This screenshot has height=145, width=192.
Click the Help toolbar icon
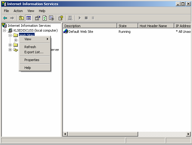(61, 18)
